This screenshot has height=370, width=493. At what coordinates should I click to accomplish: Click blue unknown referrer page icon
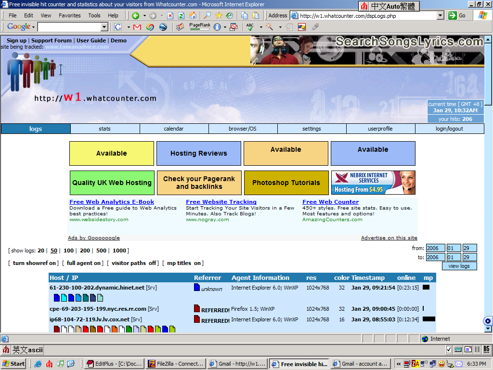[x=196, y=288]
